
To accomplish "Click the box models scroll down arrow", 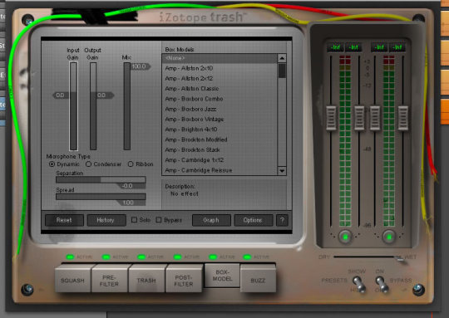I will [282, 170].
